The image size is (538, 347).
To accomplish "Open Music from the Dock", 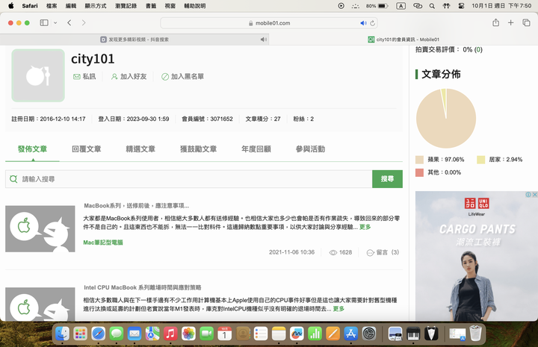I will [170, 334].
